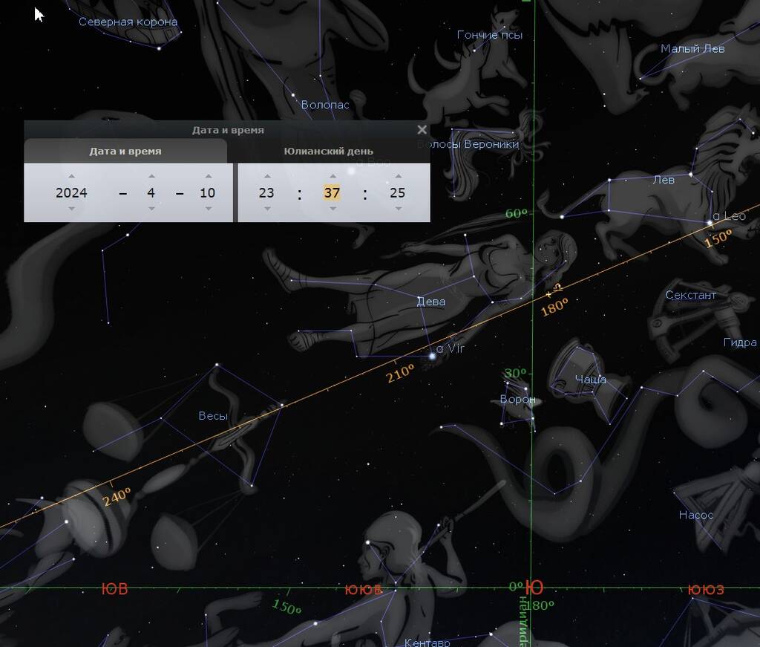The height and width of the screenshot is (647, 760).
Task: Click the highlighted minutes field 37
Action: (x=332, y=192)
